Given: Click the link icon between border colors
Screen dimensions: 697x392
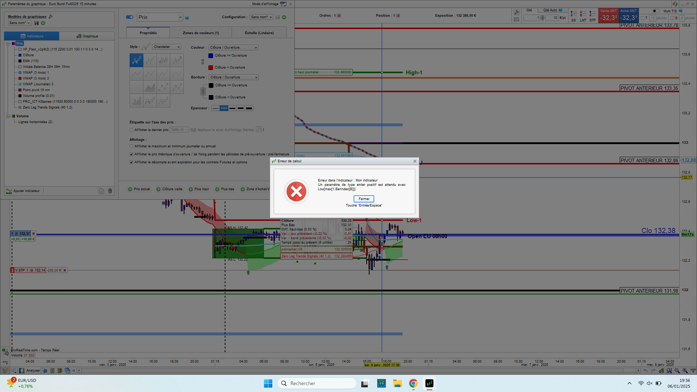Looking at the screenshot, I should [x=203, y=91].
